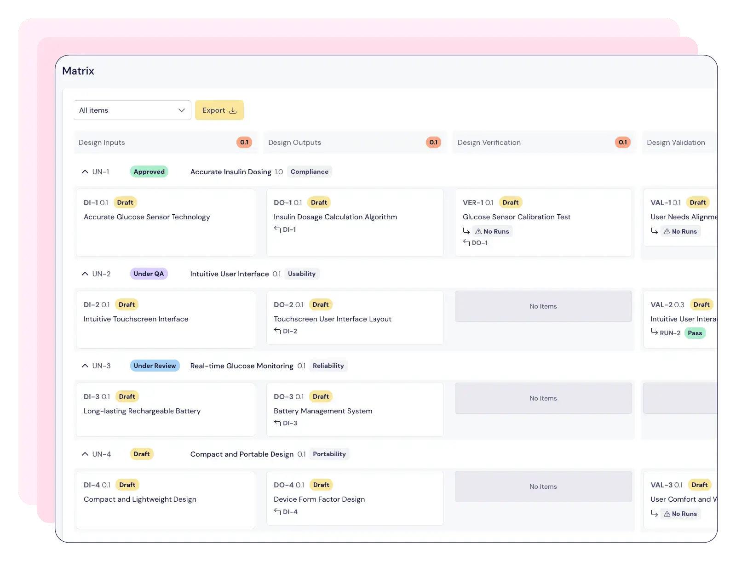The height and width of the screenshot is (561, 736).
Task: Click the Draft badge on VER-1
Action: pyautogui.click(x=511, y=202)
